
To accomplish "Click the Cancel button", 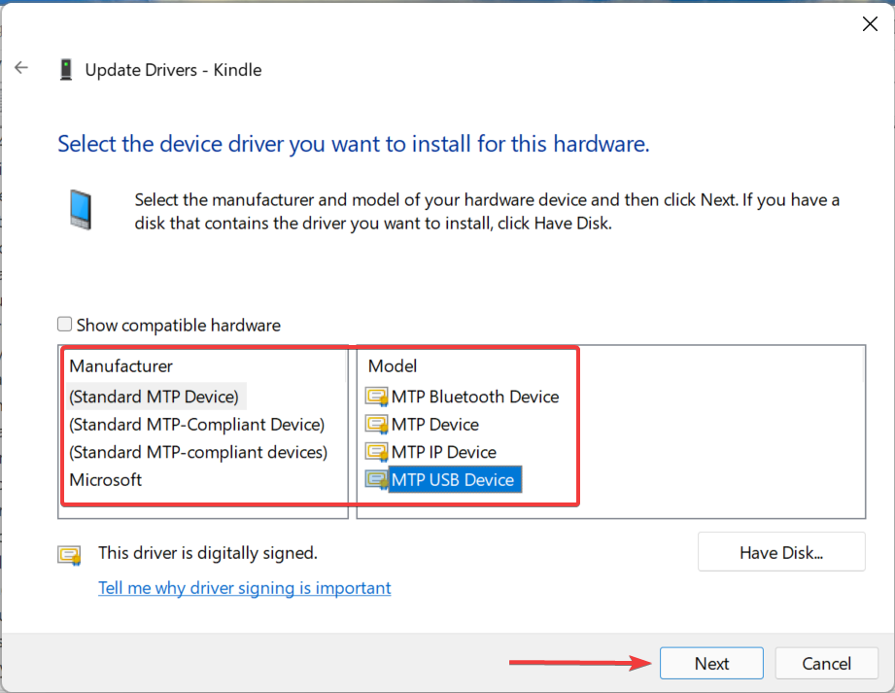I will pyautogui.click(x=826, y=663).
